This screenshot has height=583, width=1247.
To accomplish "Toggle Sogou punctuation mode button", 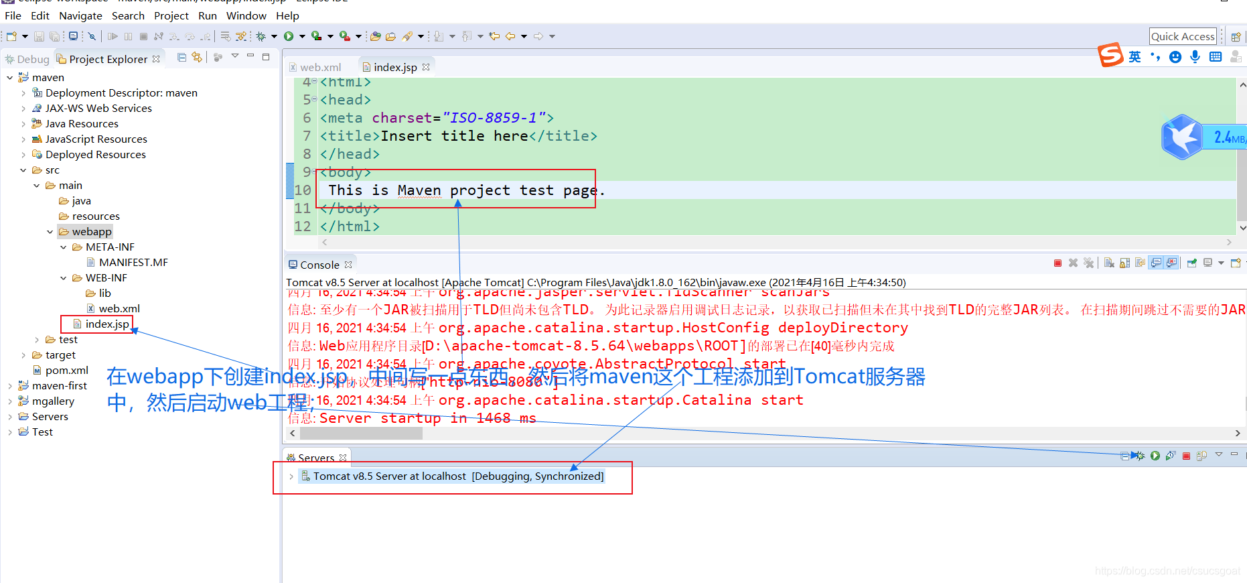I will click(x=1155, y=57).
